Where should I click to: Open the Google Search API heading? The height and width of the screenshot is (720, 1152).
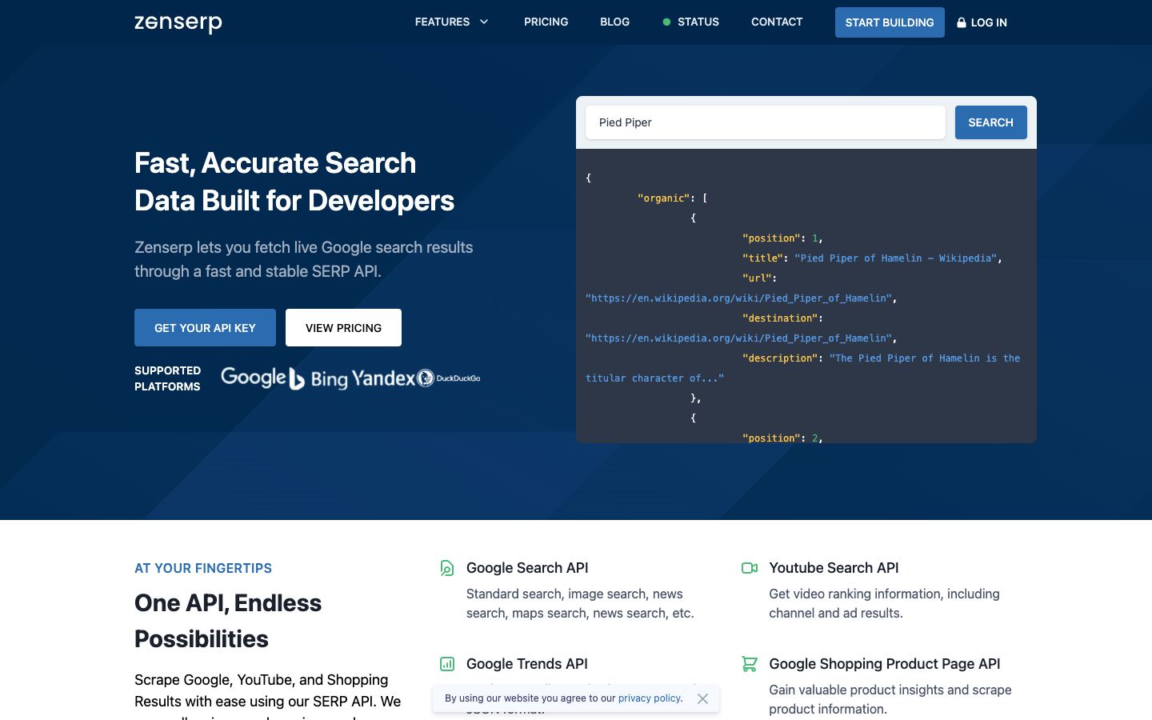(527, 568)
